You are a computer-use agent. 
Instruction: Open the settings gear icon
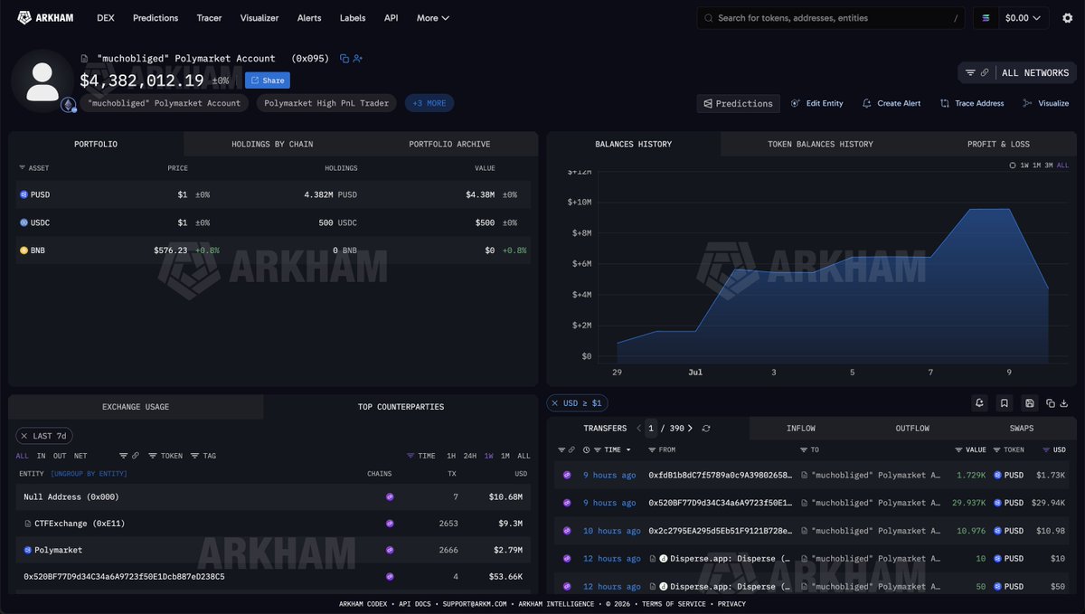click(1067, 18)
